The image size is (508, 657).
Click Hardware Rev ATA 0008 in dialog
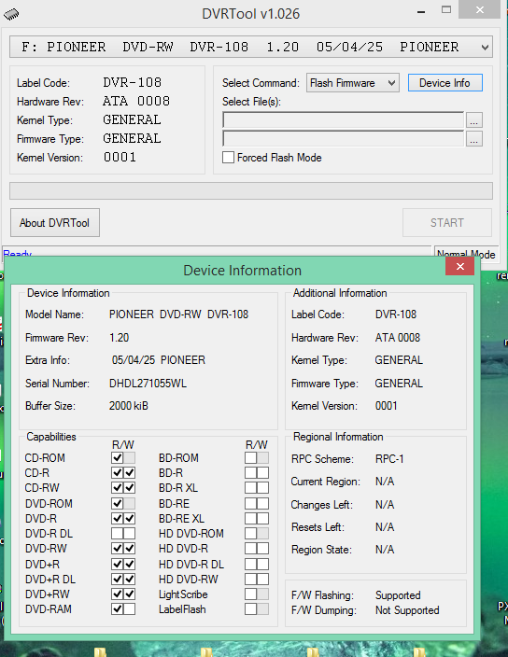[398, 337]
